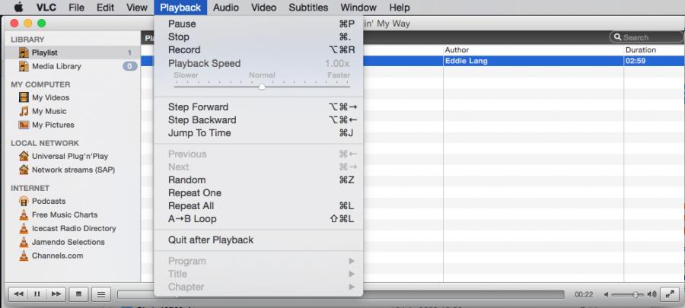Mute using the low volume speaker icon

[x=606, y=294]
